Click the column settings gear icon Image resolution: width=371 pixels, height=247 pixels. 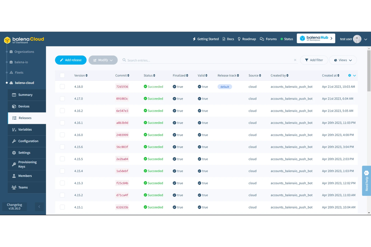click(x=350, y=75)
